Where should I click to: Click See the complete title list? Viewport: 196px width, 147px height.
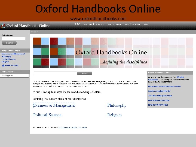pos(159,91)
